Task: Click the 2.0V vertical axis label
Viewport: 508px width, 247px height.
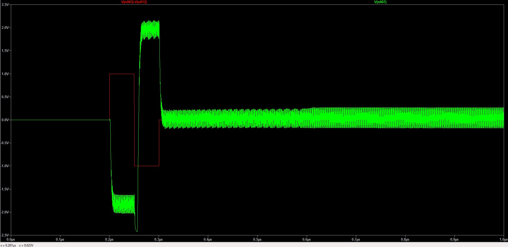Action: (x=5, y=28)
